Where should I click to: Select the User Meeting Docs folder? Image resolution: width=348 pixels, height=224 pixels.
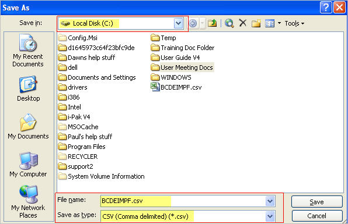(x=182, y=67)
